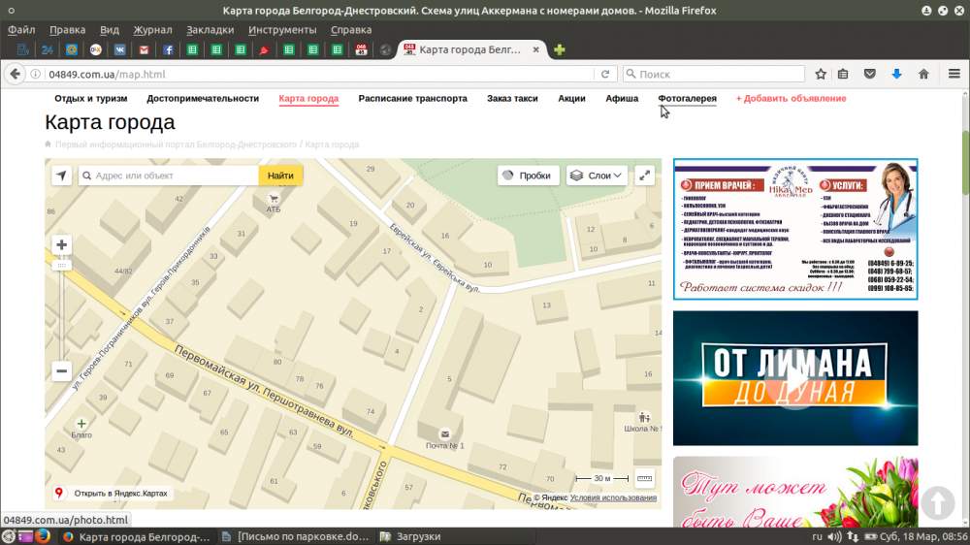This screenshot has width=970, height=545.
Task: Open the system menu launcher
Action: [8, 536]
